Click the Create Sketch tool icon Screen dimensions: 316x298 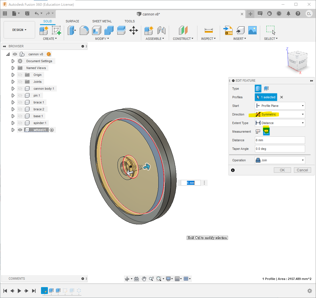click(56, 30)
